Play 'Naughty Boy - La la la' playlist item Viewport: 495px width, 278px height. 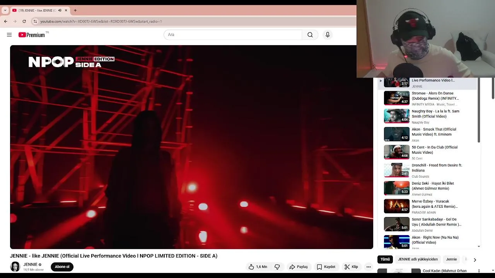coord(428,116)
